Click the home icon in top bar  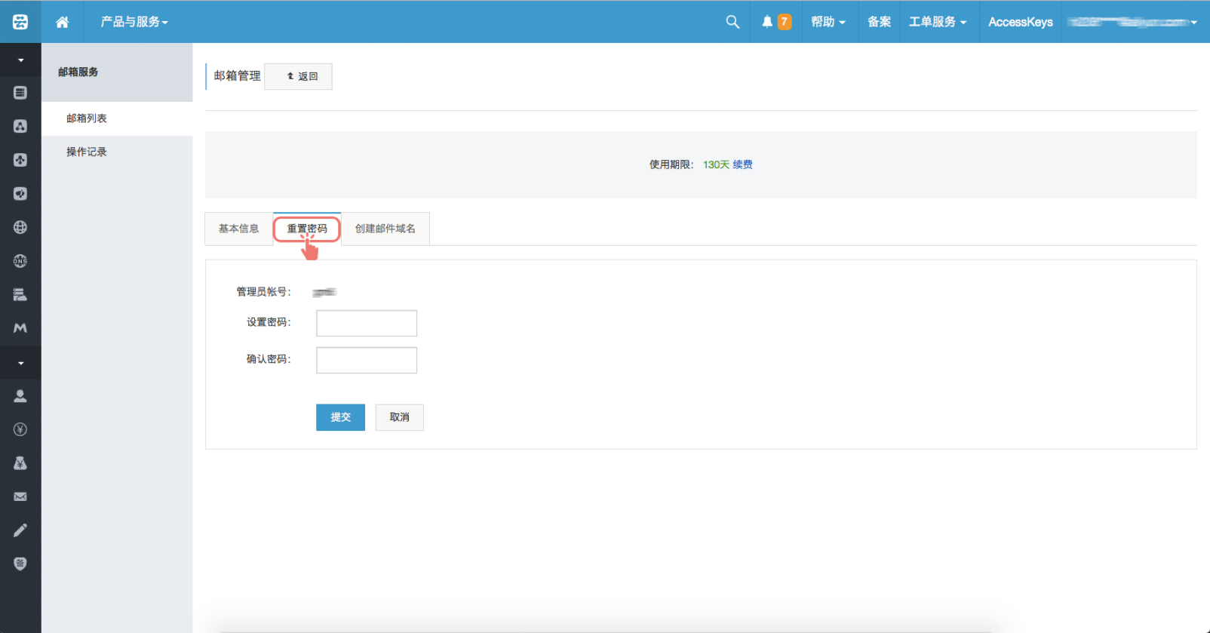pyautogui.click(x=63, y=22)
